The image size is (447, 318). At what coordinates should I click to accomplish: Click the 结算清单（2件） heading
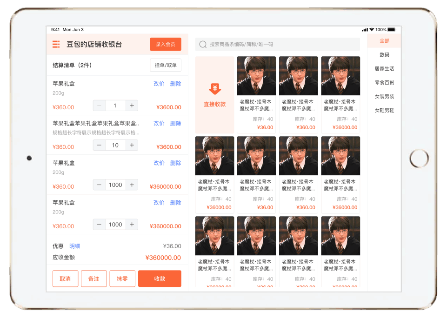coord(72,65)
